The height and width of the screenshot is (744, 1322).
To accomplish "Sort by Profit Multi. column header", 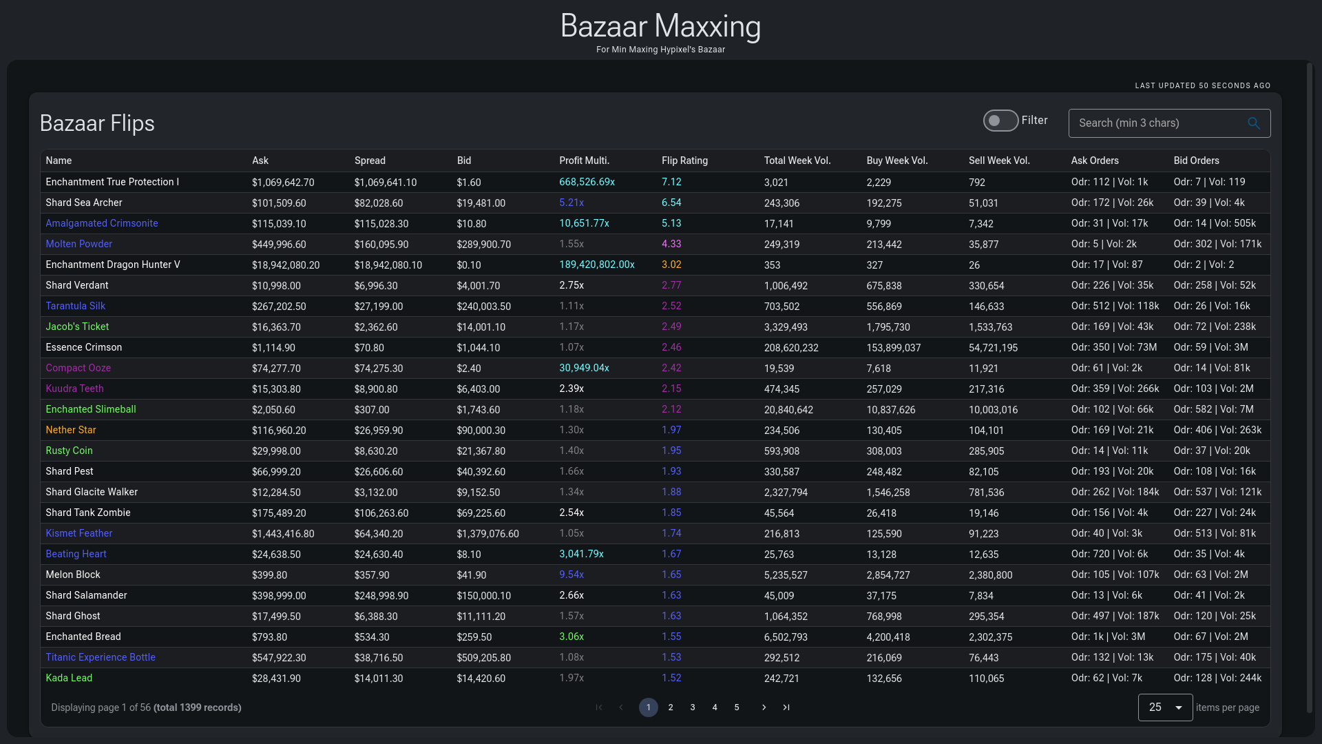I will (584, 161).
